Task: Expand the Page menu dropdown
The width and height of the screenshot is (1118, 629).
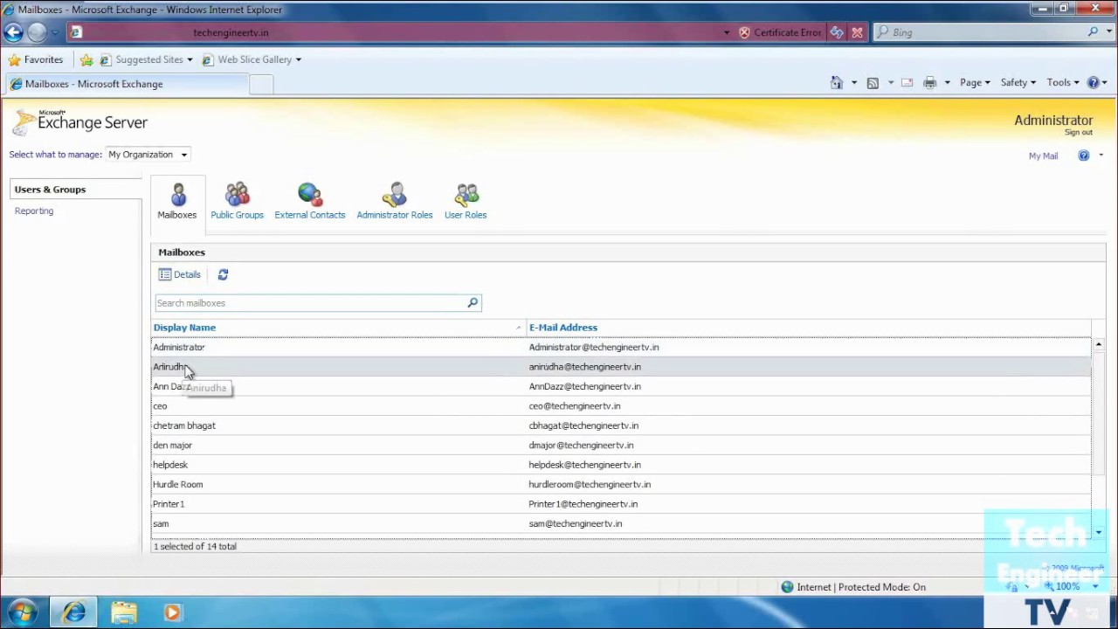Action: coord(975,82)
